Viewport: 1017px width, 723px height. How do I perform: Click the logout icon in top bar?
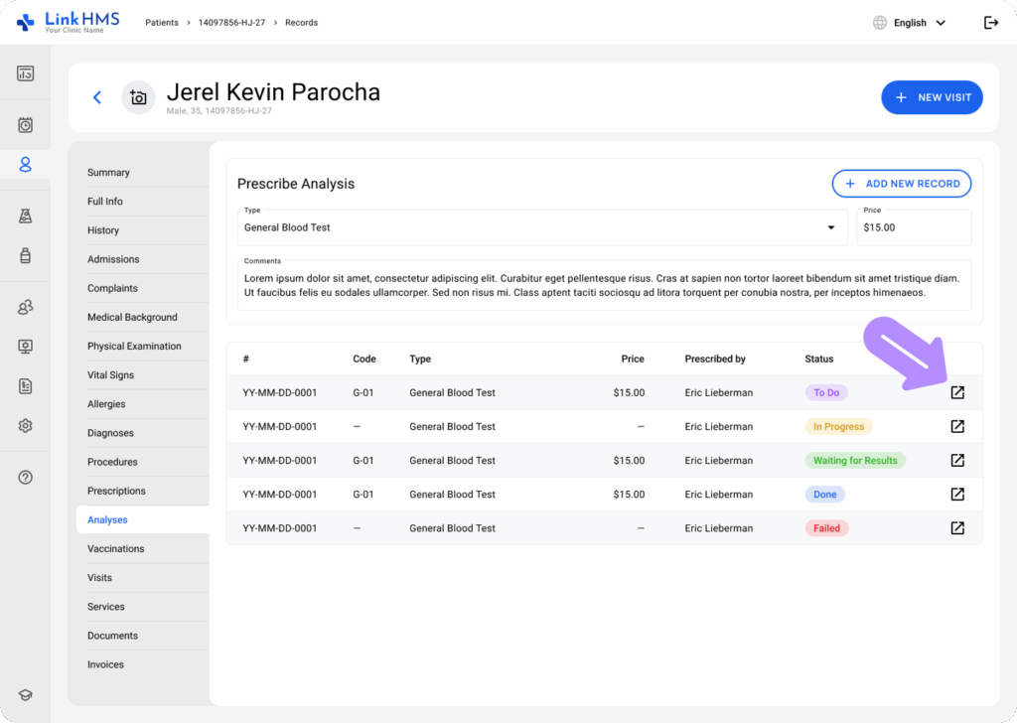991,23
